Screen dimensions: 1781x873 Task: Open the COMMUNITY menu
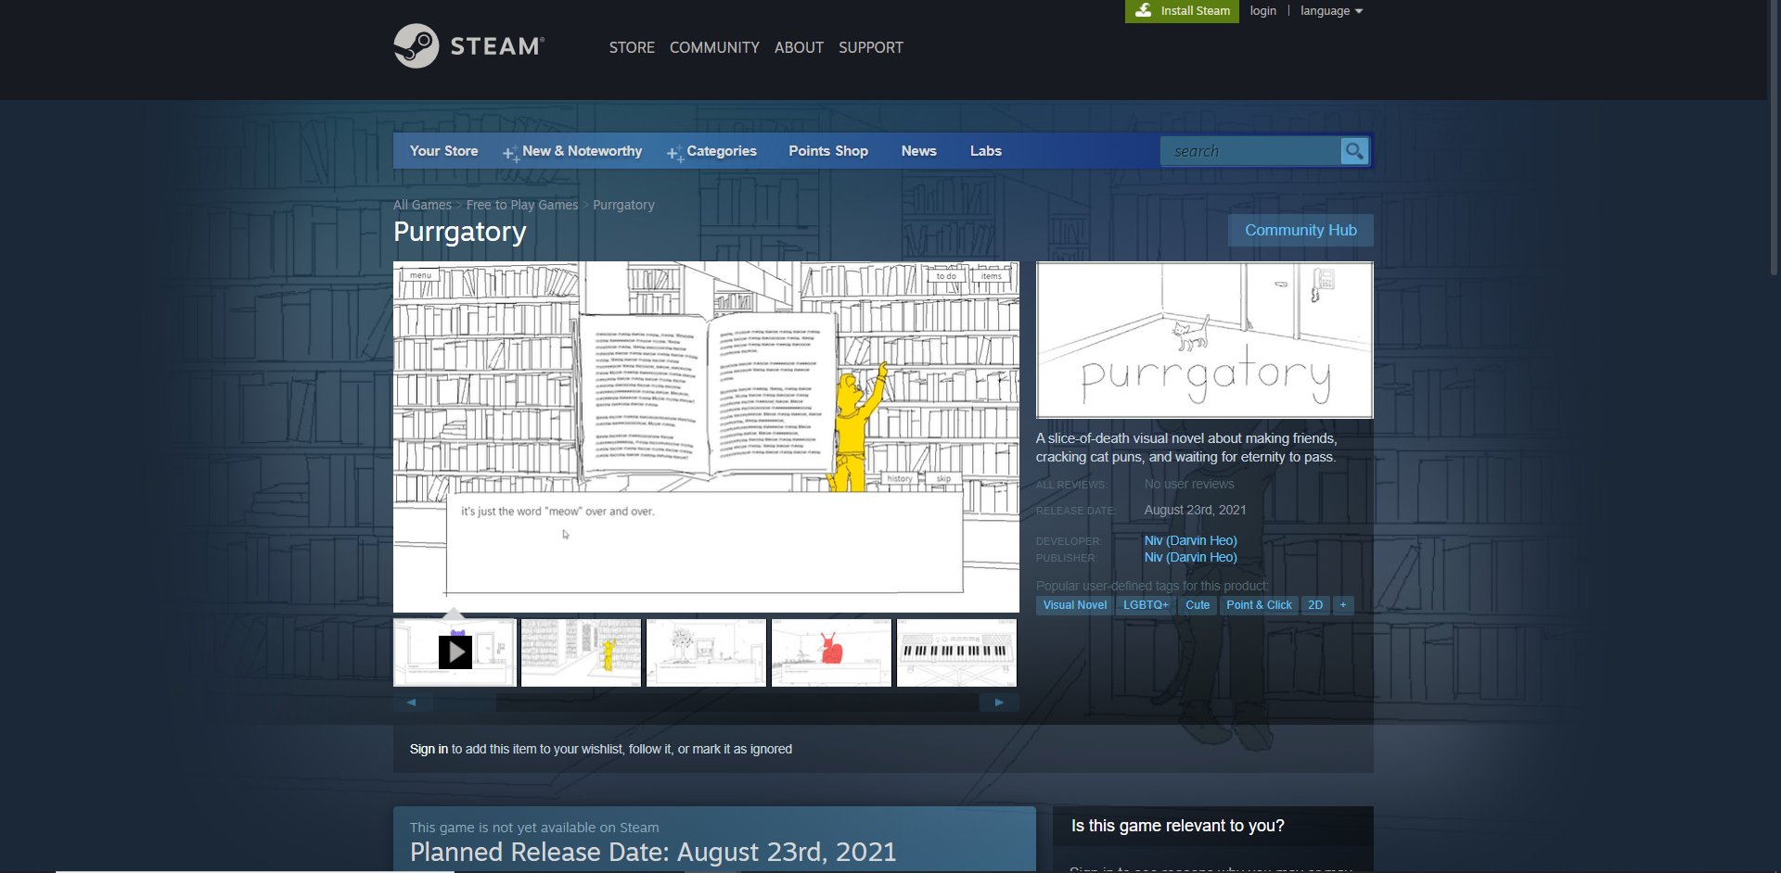[714, 47]
